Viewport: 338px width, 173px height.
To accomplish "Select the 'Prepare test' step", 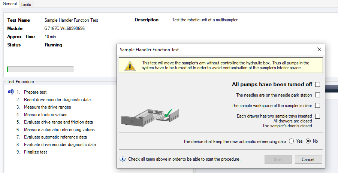I will coord(35,92).
